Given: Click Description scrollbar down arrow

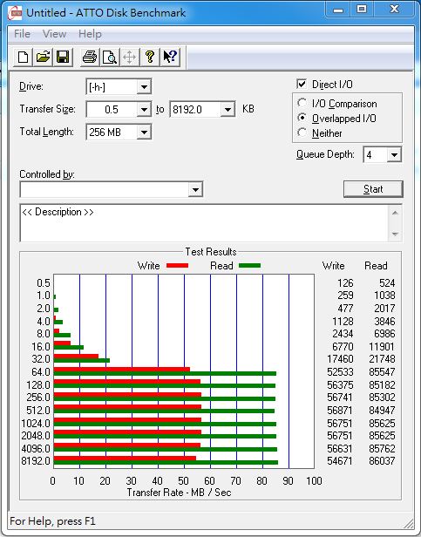Looking at the screenshot, I should point(395,234).
